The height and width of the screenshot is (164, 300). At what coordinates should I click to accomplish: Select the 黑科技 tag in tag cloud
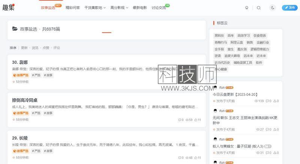pos(219,36)
